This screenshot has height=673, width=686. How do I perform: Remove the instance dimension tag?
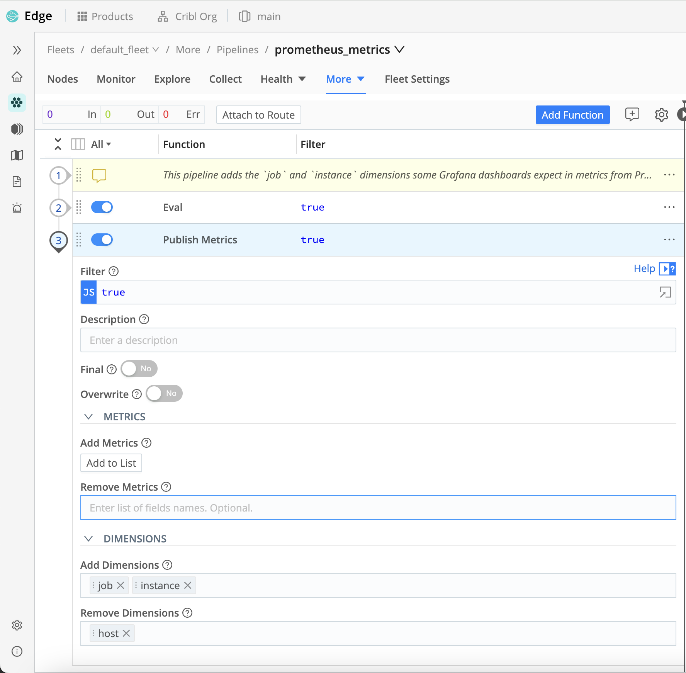[188, 585]
